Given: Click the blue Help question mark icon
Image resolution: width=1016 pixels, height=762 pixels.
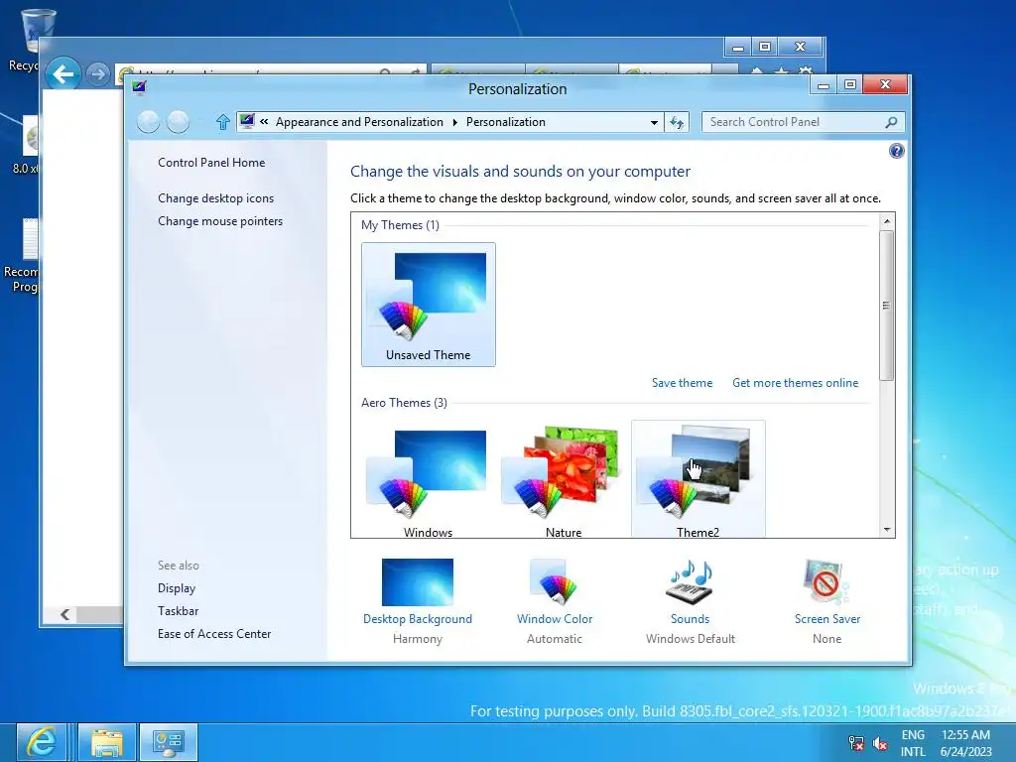Looking at the screenshot, I should pyautogui.click(x=896, y=151).
